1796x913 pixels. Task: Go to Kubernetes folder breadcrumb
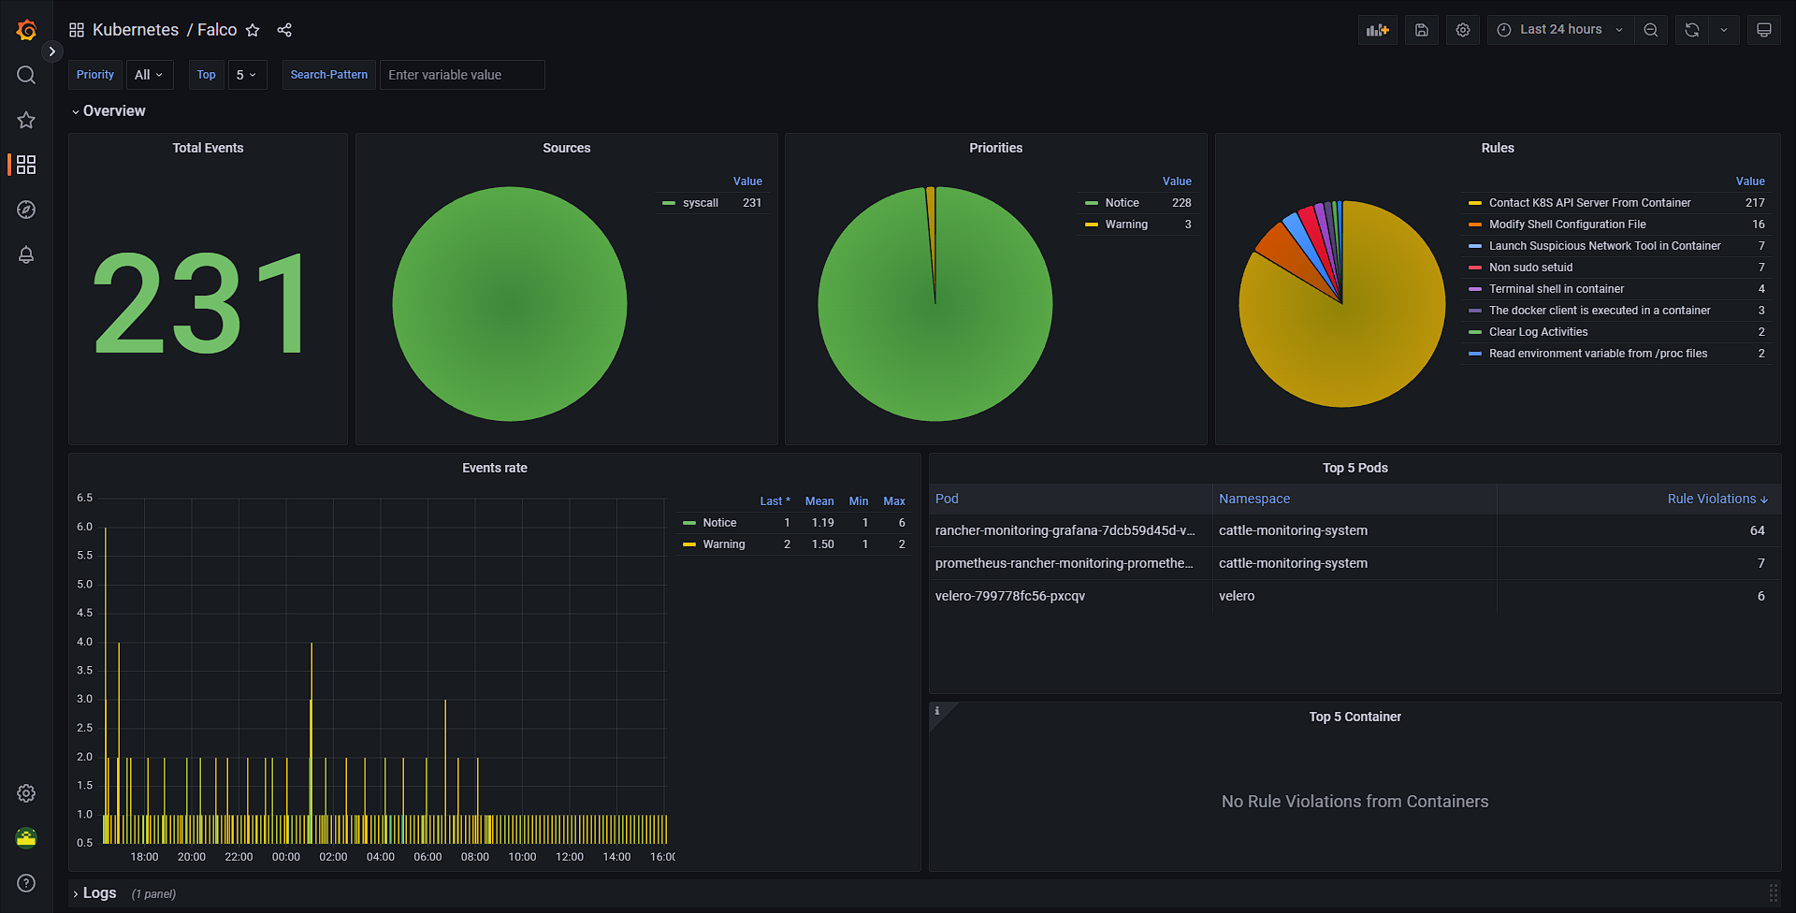(x=136, y=30)
